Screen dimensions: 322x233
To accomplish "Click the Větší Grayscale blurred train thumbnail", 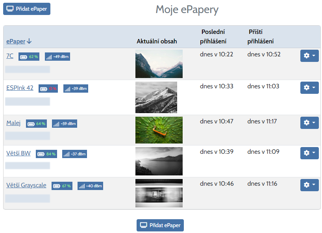I will [159, 193].
